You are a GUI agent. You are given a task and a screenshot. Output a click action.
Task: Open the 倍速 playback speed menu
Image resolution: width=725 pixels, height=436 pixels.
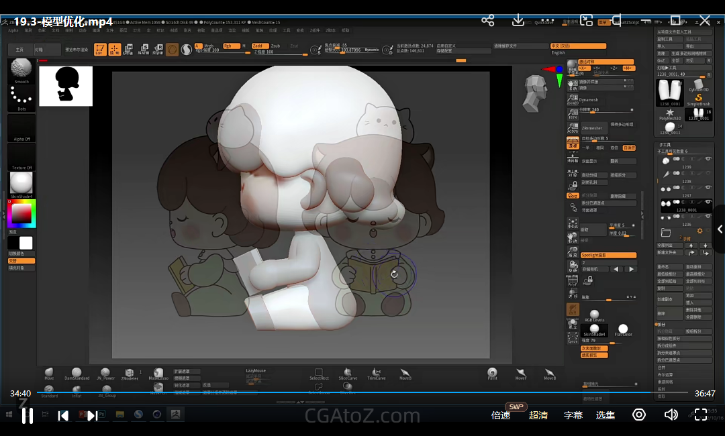coord(501,415)
